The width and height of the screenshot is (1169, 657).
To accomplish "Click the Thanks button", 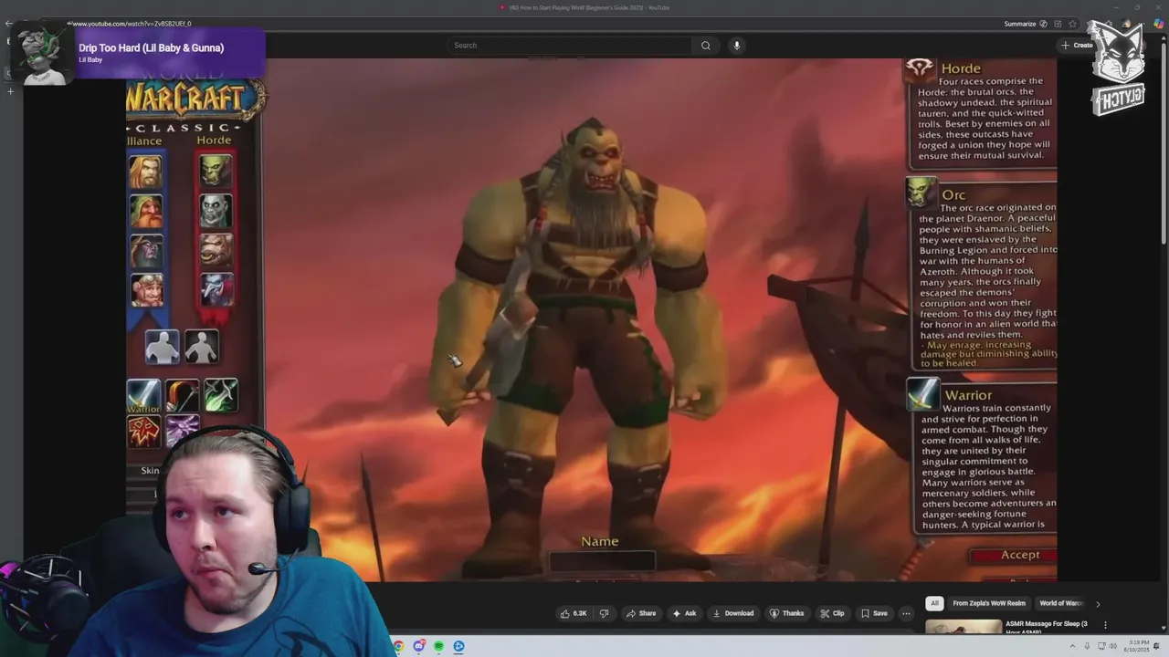I will (787, 613).
